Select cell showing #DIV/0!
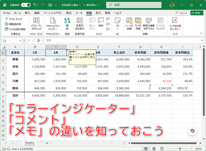The width and height of the screenshot is (206, 151). pos(182,88)
